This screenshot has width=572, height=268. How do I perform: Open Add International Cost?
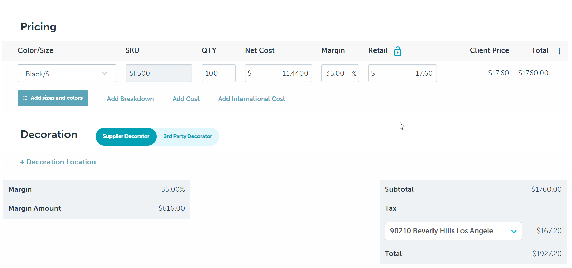(x=251, y=99)
